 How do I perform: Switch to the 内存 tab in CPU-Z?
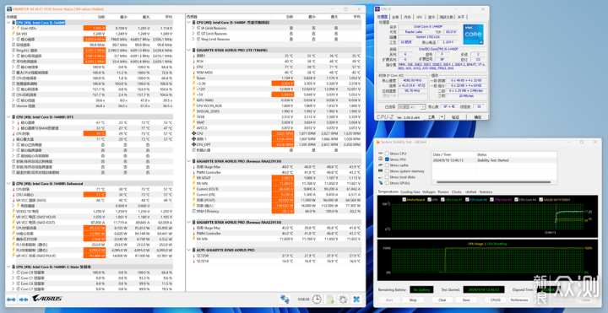point(407,17)
